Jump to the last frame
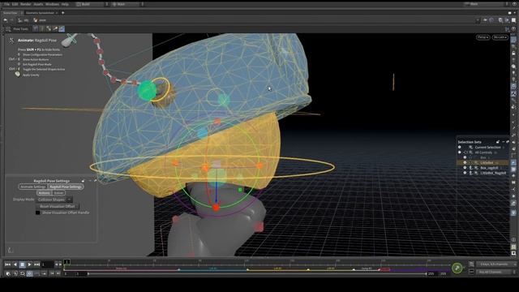Image resolution: width=519 pixels, height=292 pixels. (36, 264)
